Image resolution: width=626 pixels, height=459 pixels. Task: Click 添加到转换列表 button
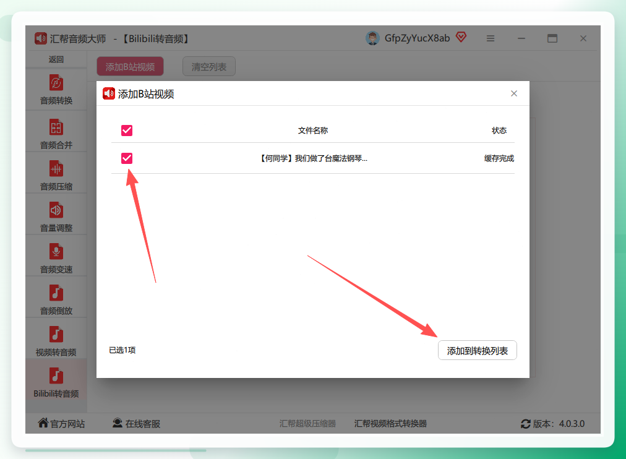(x=477, y=351)
